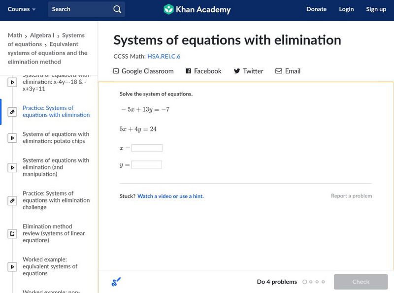Open the HSA.REI.C.6 standard link

click(164, 57)
